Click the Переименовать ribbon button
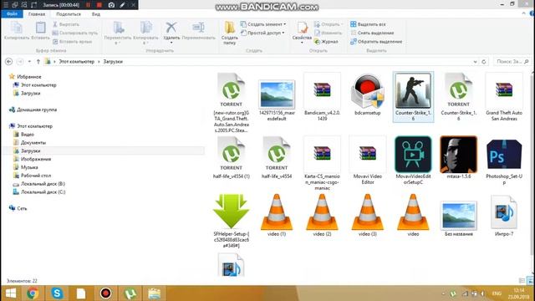Screen dimensions: 535x301 (199, 31)
